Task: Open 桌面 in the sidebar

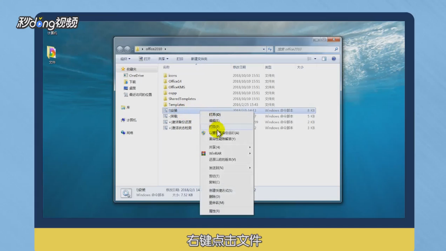Action: 133,88
